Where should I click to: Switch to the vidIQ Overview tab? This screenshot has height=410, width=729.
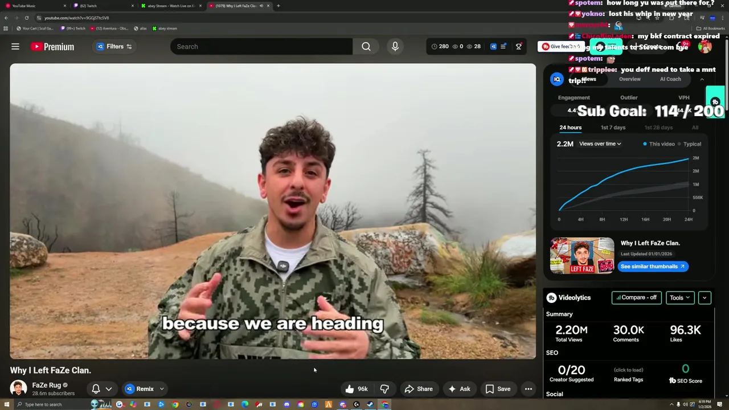tap(630, 79)
